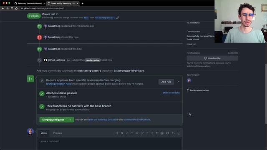
Task: Mention a user with @ icon
Action: 162,133
